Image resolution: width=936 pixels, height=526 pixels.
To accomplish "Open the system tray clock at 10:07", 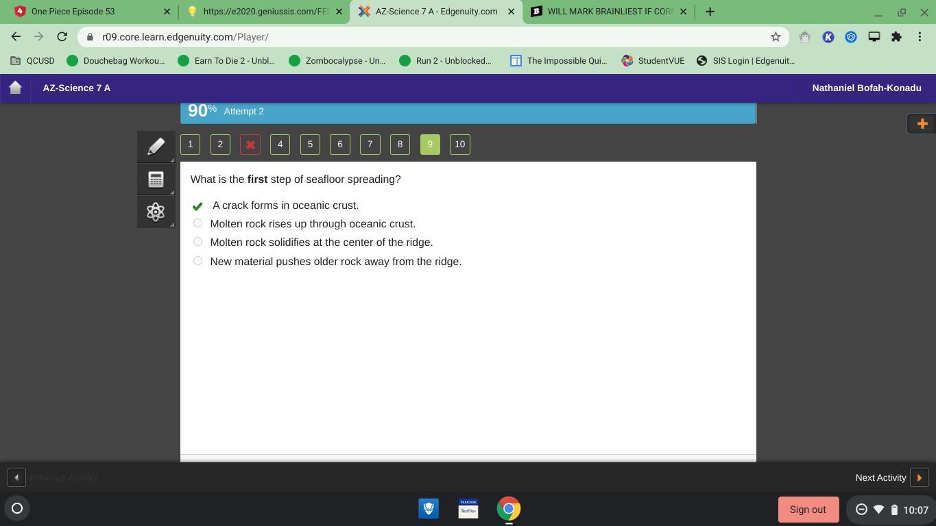I will (x=915, y=510).
